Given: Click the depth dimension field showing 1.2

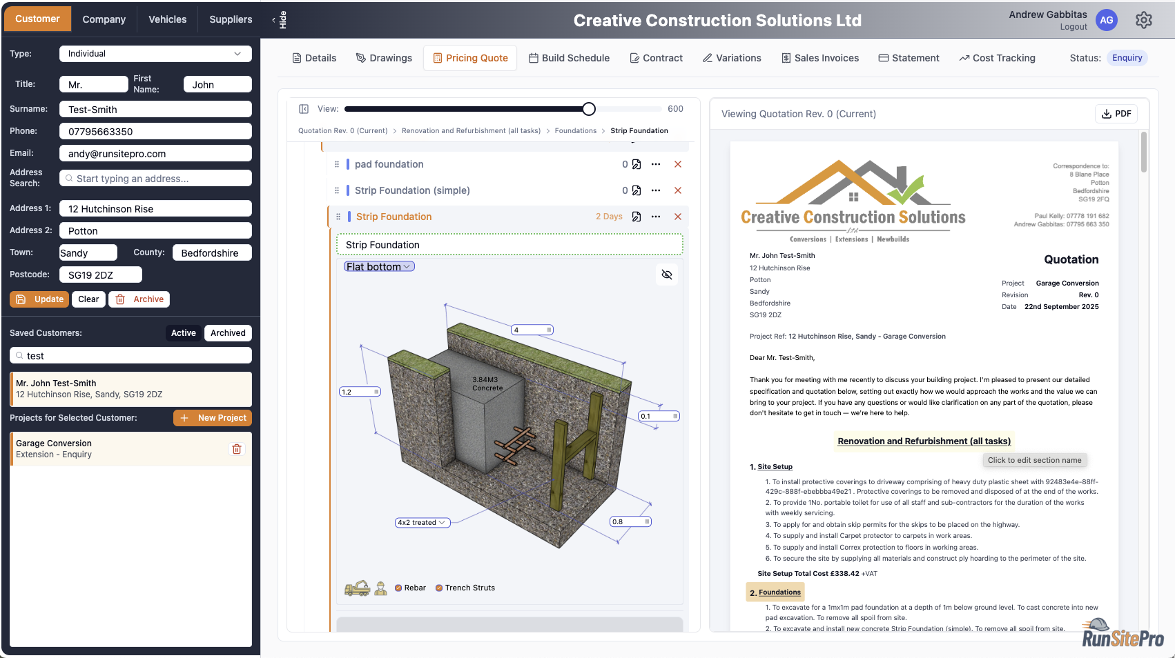Looking at the screenshot, I should [360, 392].
